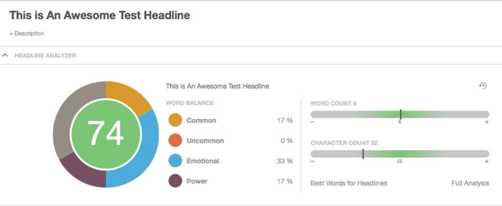
Task: Click the purple Power color swatch
Action: tap(175, 181)
